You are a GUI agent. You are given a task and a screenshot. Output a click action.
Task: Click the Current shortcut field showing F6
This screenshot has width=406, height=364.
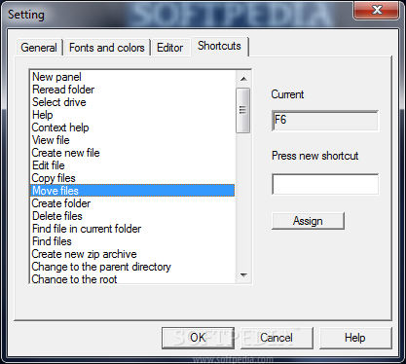(x=325, y=121)
